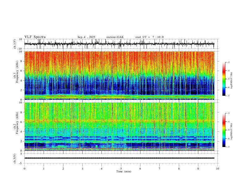Click the "Time (min)" x-axis title
245x189 pixels.
point(124,171)
